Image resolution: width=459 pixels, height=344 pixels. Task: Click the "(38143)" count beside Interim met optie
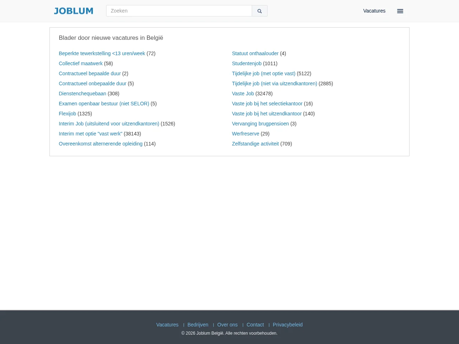point(132,134)
